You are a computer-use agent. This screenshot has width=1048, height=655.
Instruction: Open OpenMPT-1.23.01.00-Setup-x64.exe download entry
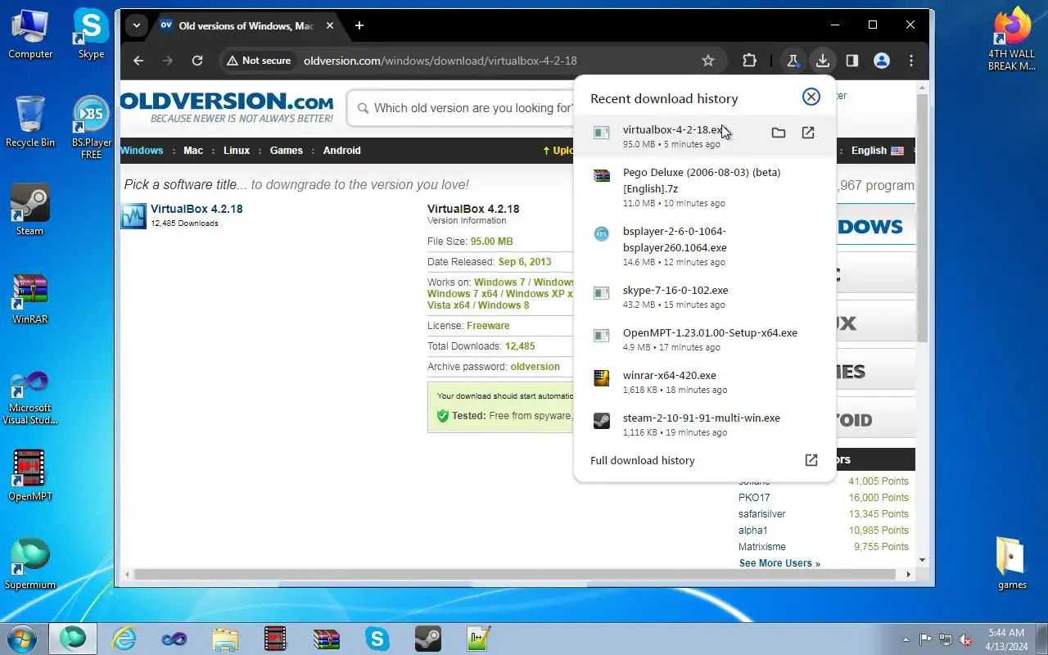[x=705, y=339]
